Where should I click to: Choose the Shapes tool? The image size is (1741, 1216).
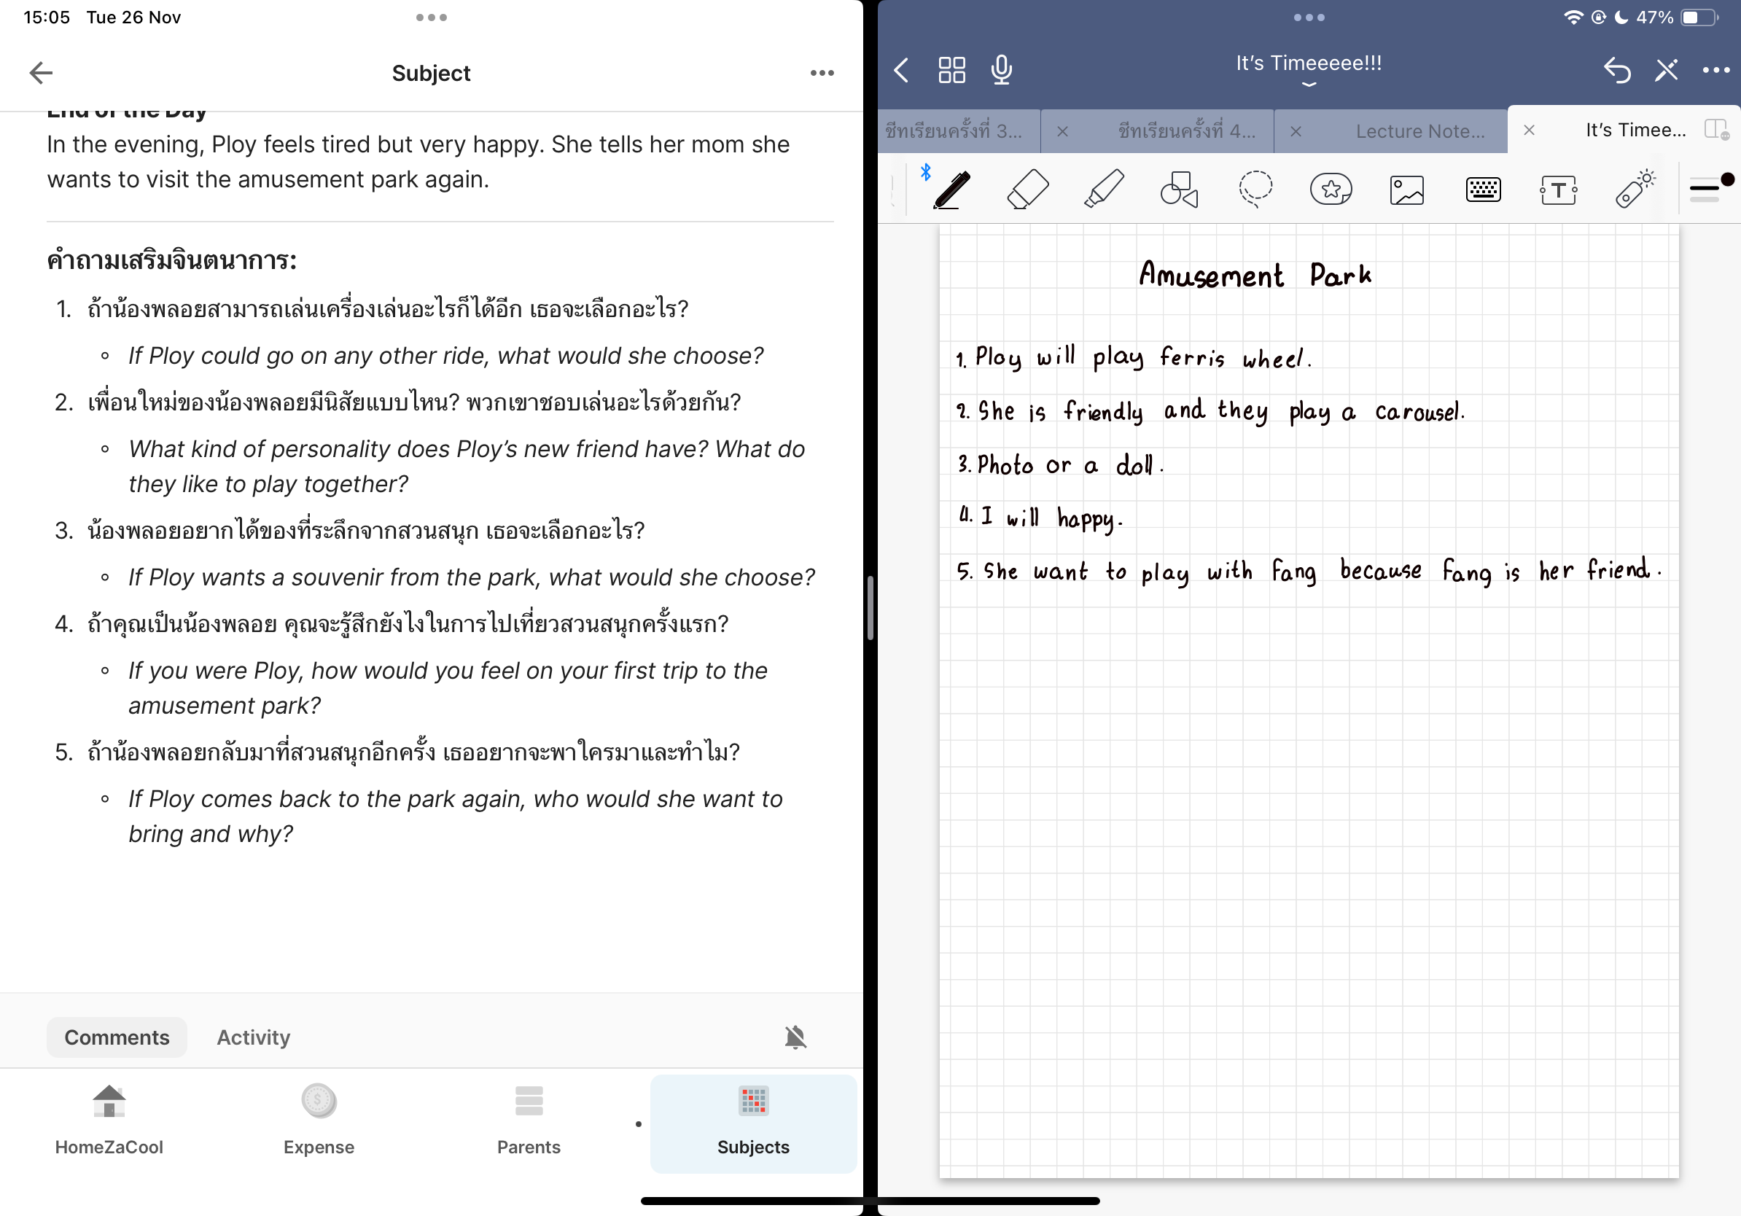point(1179,190)
